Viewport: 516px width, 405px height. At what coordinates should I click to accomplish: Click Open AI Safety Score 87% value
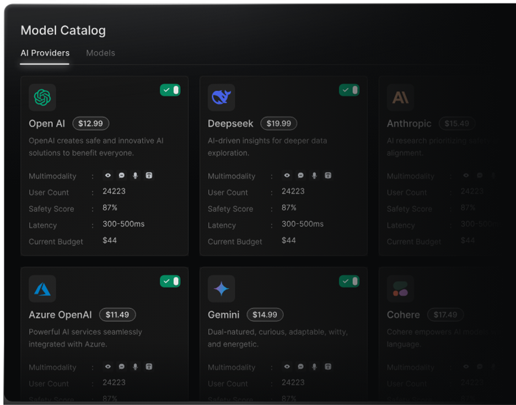point(110,207)
